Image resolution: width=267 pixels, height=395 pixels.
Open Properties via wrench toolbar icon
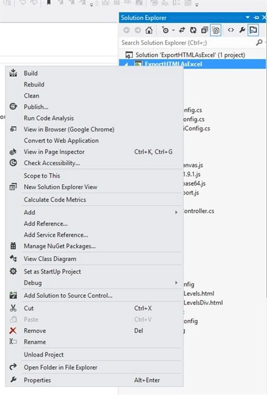pos(242,30)
